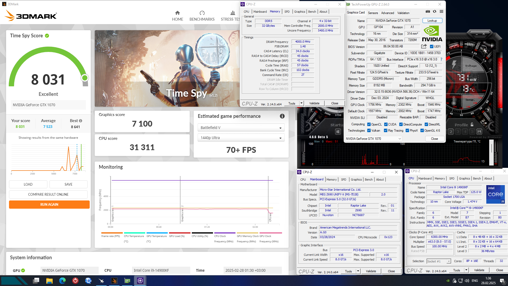This screenshot has height=286, width=508.
Task: Click the Afterburner profile lock icon
Action: point(472,125)
